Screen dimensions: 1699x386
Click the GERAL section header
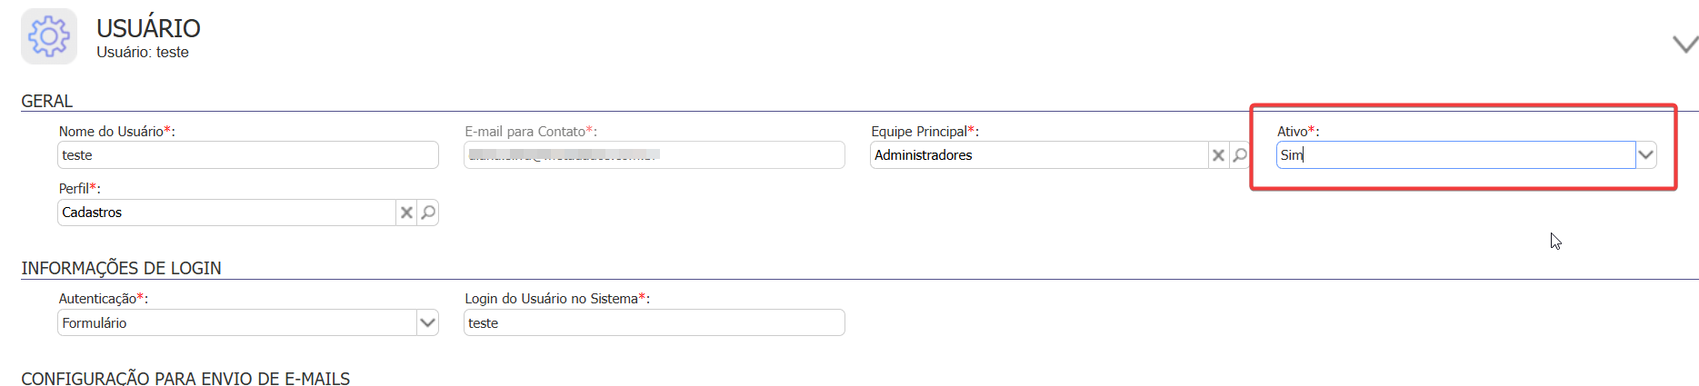tap(47, 101)
